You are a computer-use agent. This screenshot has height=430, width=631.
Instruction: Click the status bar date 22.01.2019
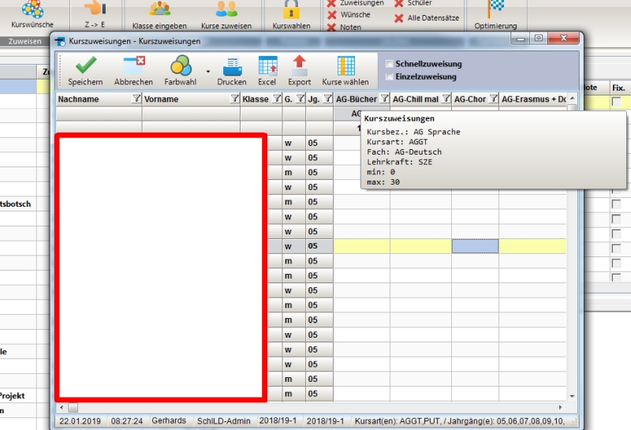tap(80, 421)
